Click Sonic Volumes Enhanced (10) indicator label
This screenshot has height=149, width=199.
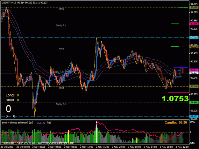pyautogui.click(x=18, y=123)
